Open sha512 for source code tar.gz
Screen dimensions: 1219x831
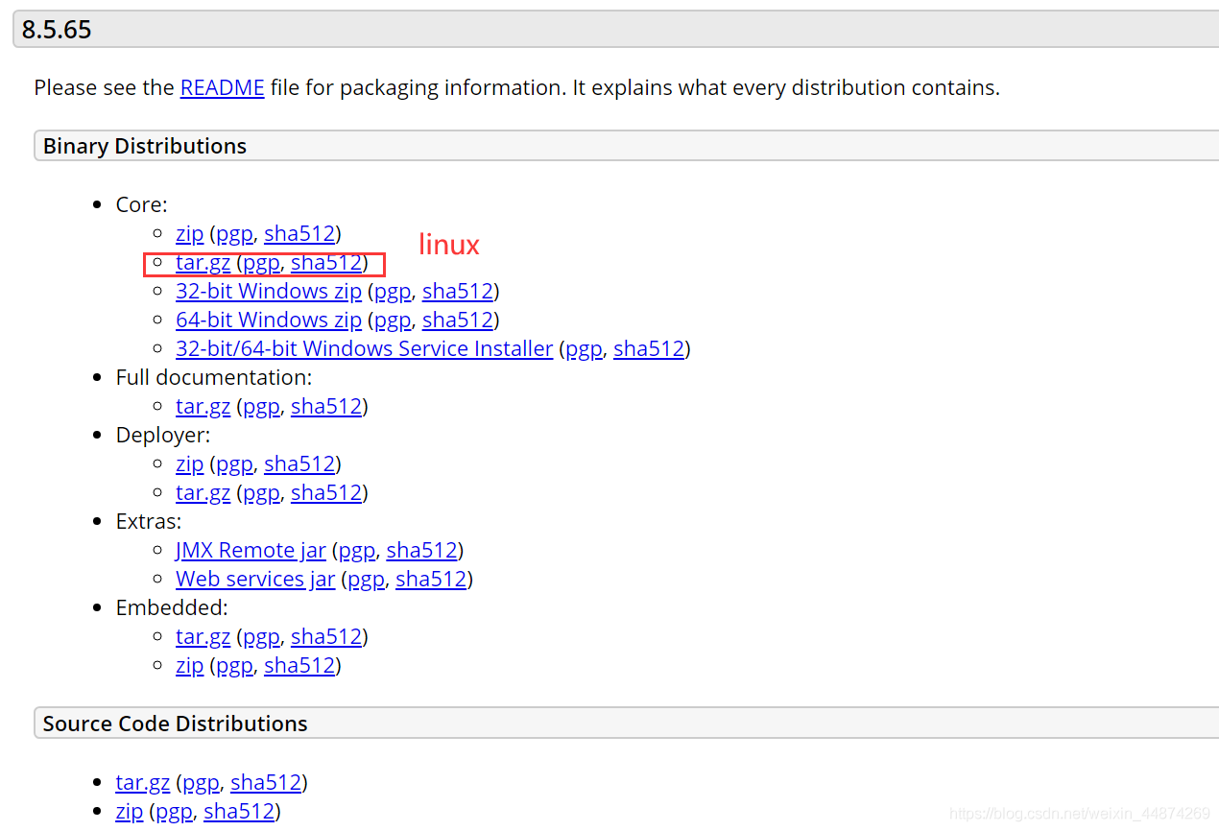266,782
